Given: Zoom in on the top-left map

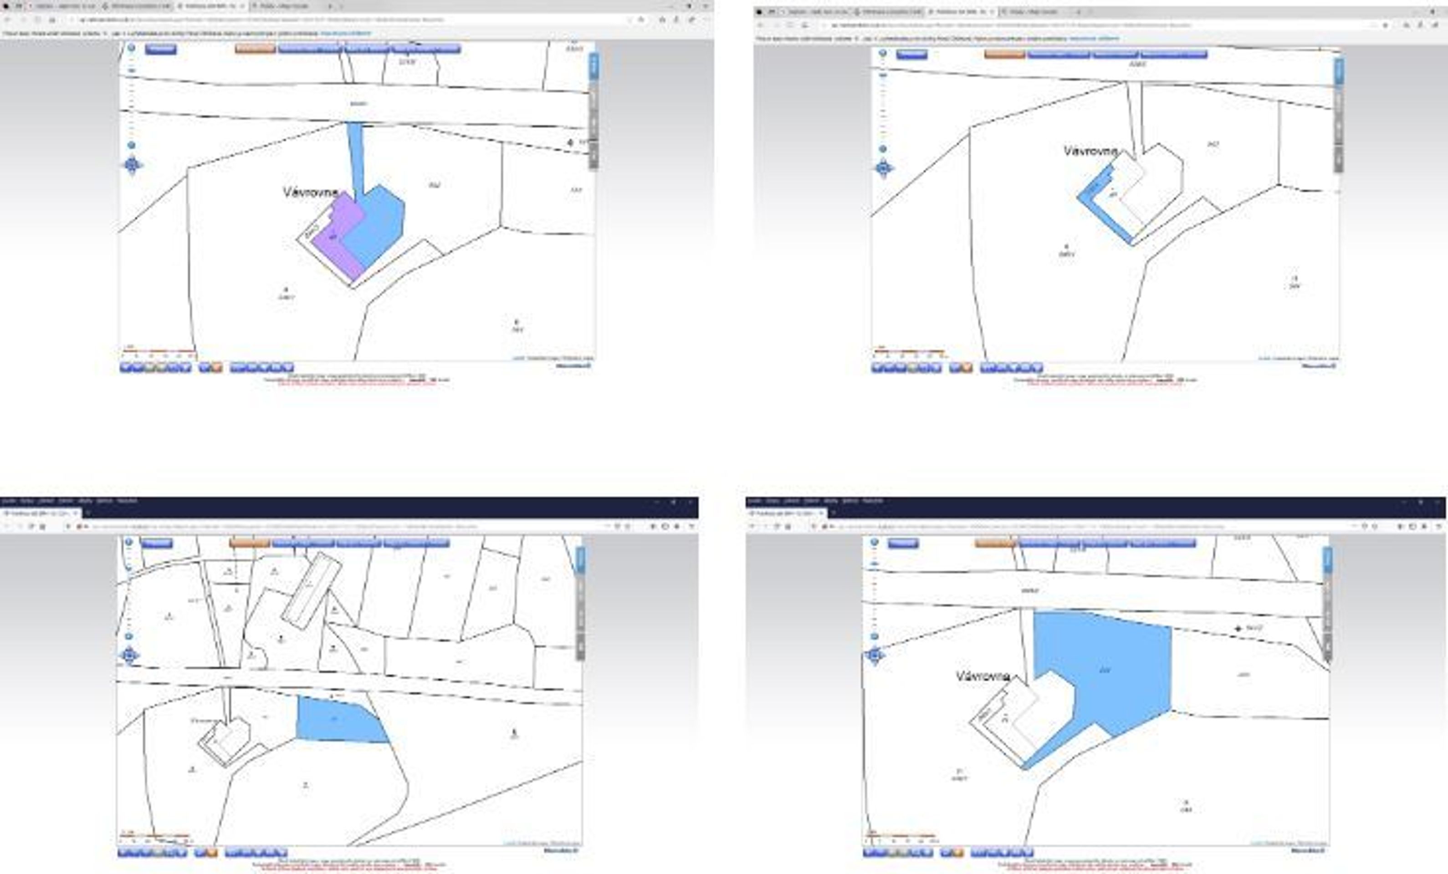Looking at the screenshot, I should point(131,48).
